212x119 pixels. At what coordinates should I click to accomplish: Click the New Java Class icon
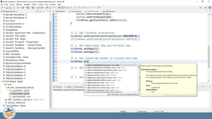click(42, 8)
